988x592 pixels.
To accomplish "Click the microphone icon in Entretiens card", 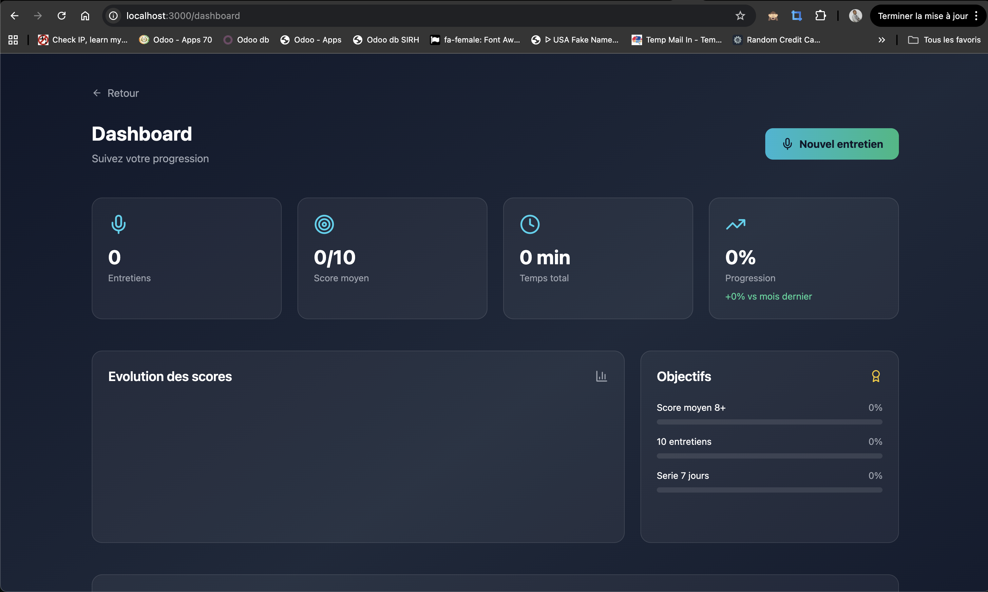I will tap(118, 224).
